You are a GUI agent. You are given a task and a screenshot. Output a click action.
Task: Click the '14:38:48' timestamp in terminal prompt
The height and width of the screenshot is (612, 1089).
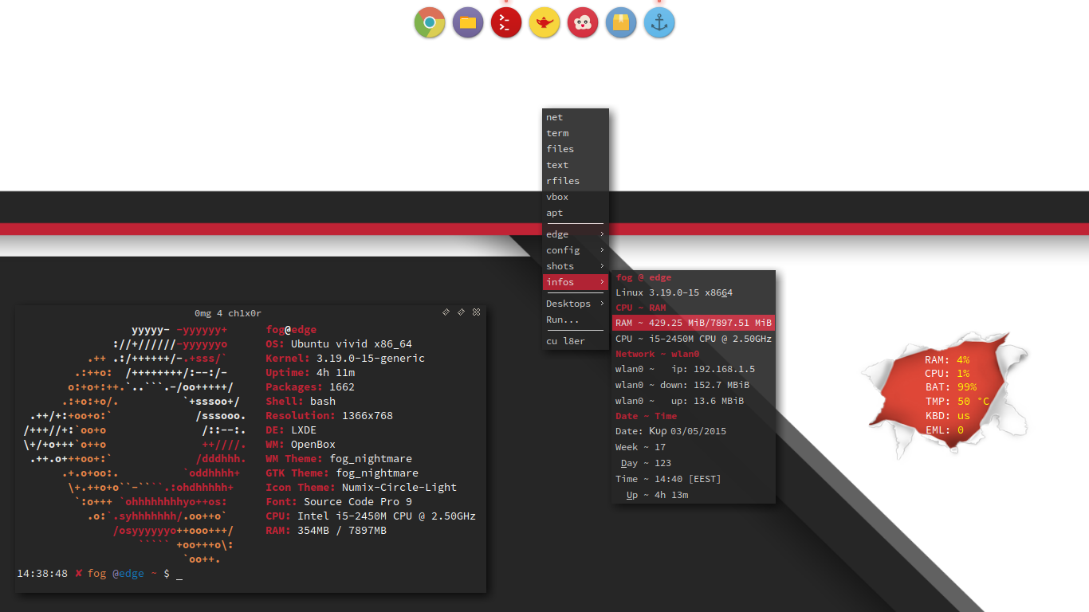(x=42, y=574)
